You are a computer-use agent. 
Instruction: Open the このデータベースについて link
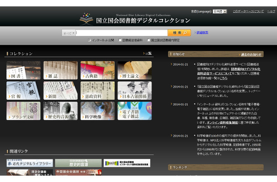click(x=248, y=11)
